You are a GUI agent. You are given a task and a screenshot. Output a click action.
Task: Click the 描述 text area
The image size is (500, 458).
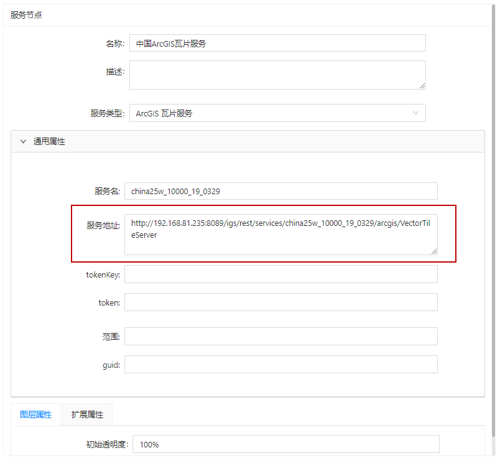coord(277,75)
